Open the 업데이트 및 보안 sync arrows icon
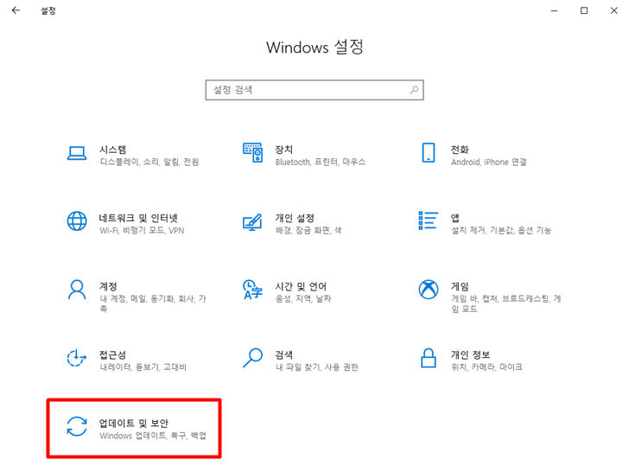The width and height of the screenshot is (629, 466). (x=77, y=426)
